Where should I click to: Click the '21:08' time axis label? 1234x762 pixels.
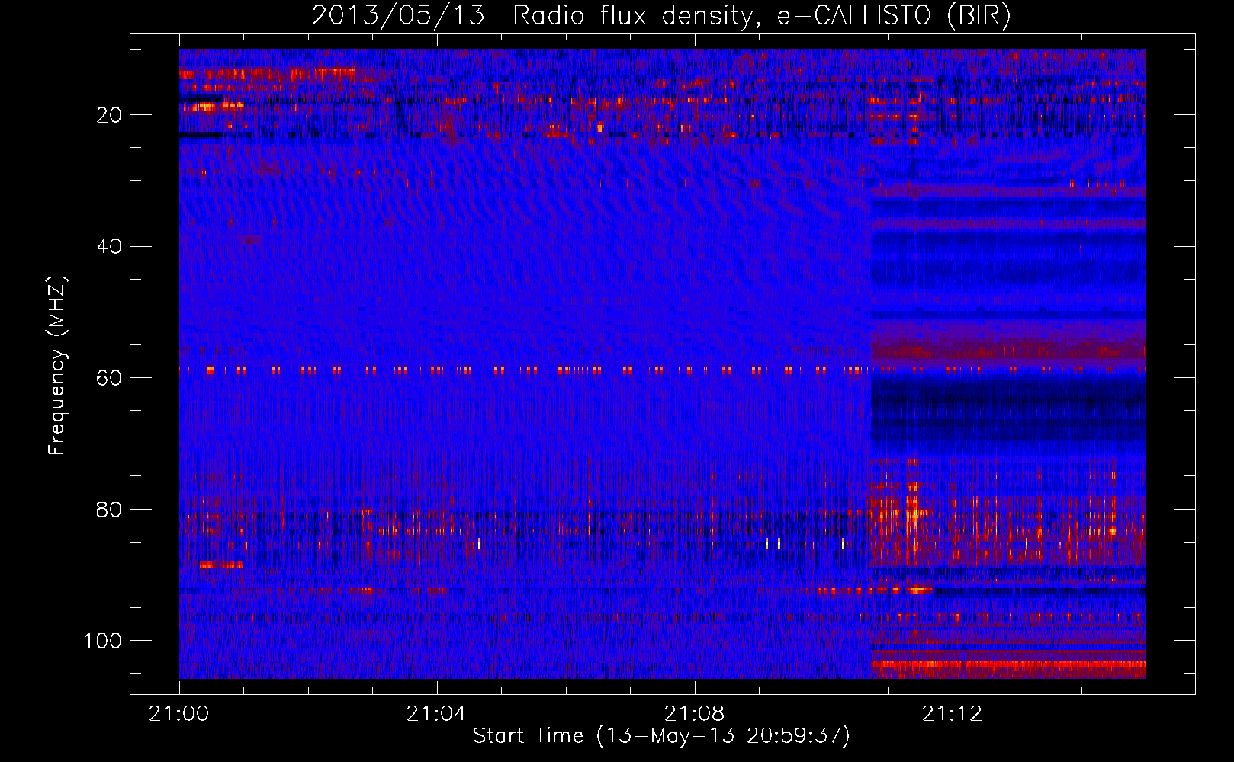695,714
